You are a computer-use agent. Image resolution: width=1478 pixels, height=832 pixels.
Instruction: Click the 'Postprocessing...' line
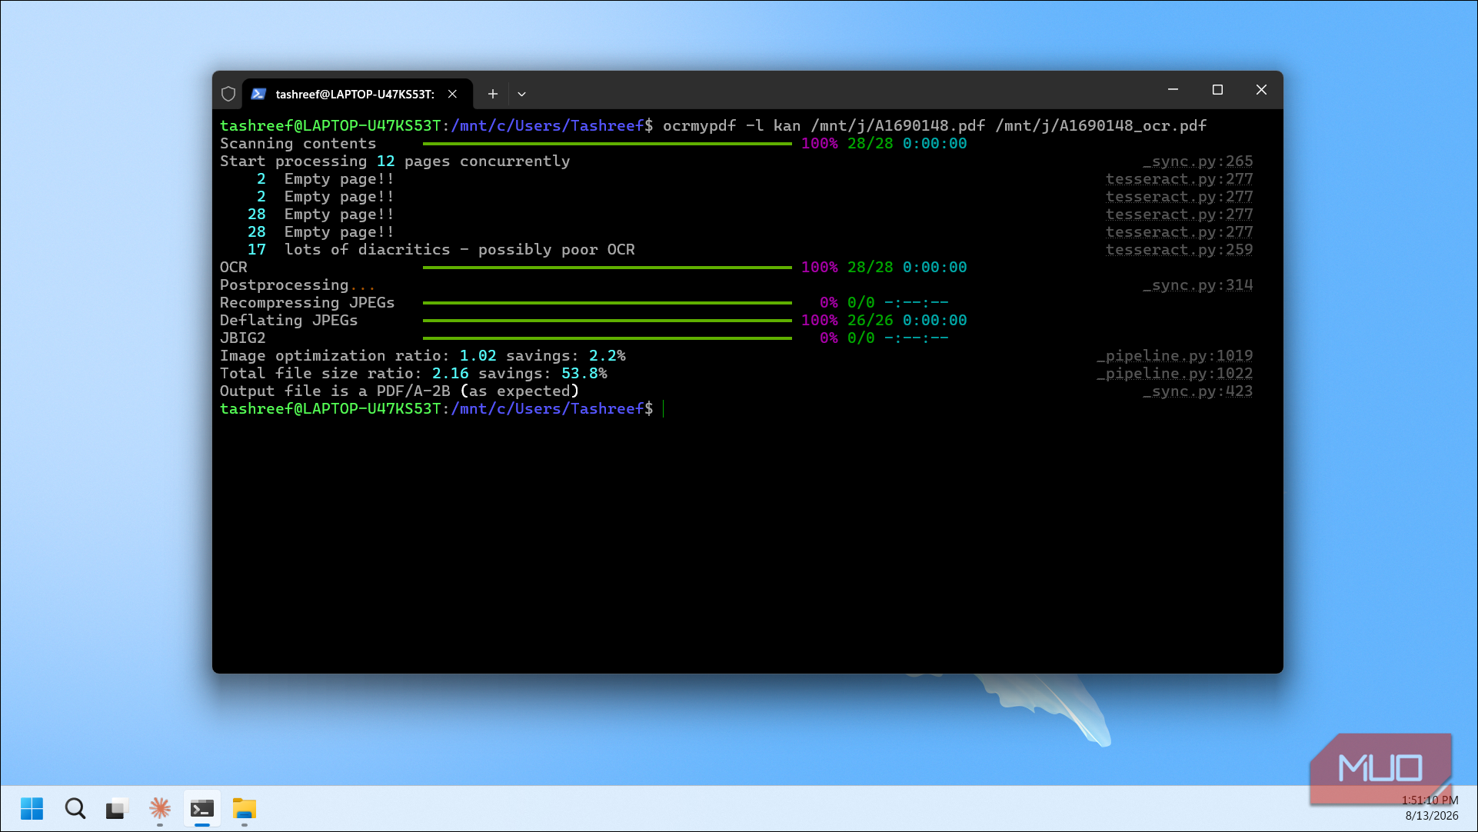click(x=298, y=285)
